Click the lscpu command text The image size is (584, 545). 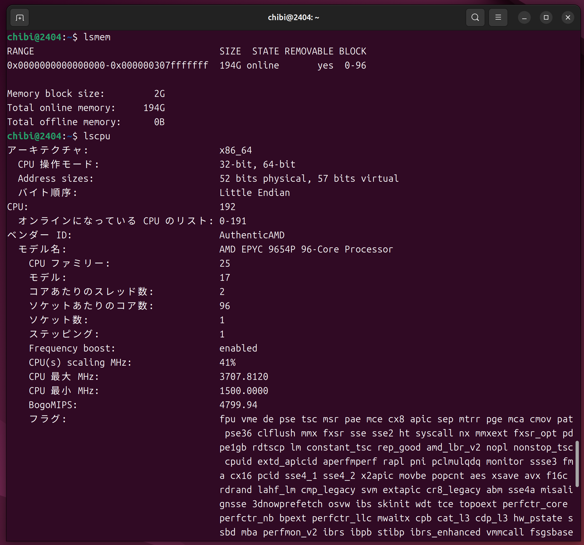pos(97,136)
